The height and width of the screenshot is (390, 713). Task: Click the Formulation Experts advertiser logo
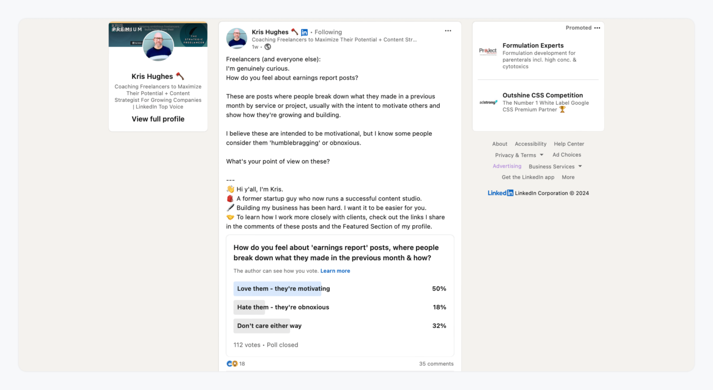click(x=488, y=51)
